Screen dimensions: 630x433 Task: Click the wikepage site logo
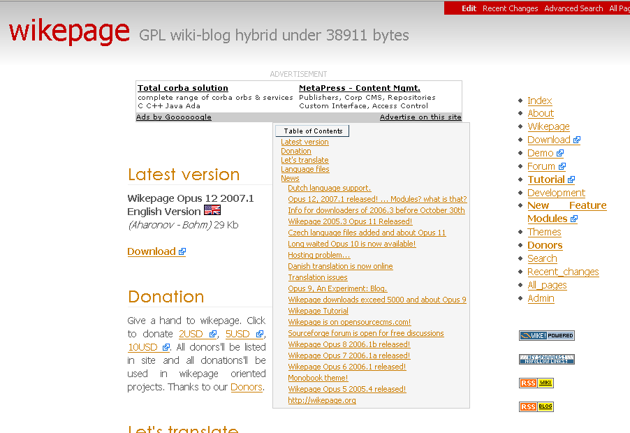[x=69, y=31]
